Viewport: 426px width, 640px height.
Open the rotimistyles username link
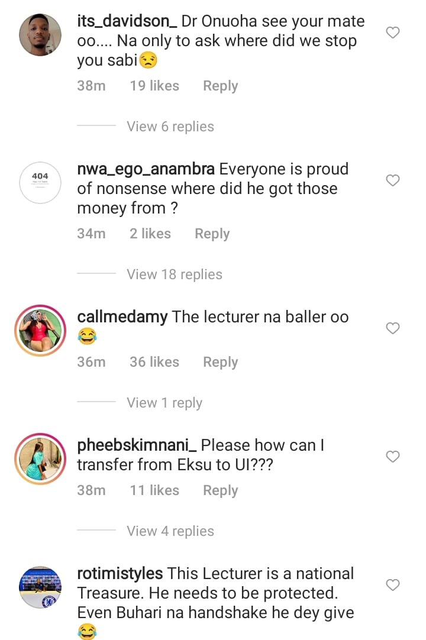[x=120, y=574]
